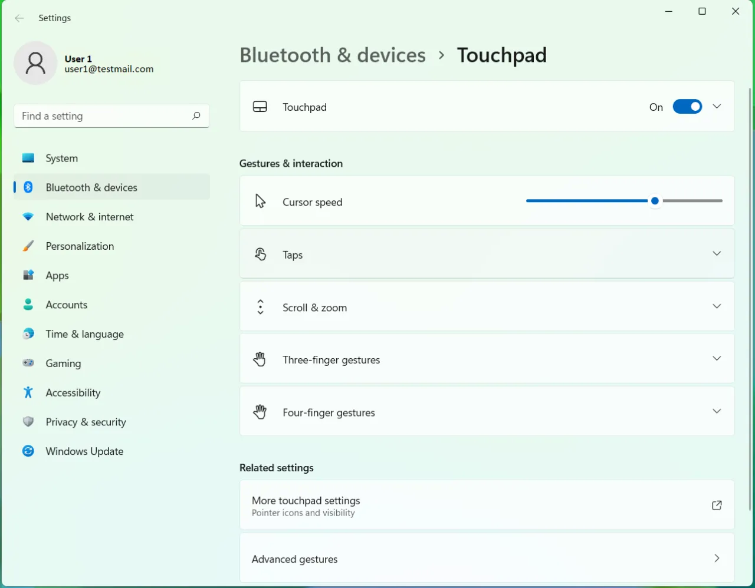
Task: Select the cursor arrow icon beside Cursor speed
Action: click(260, 200)
